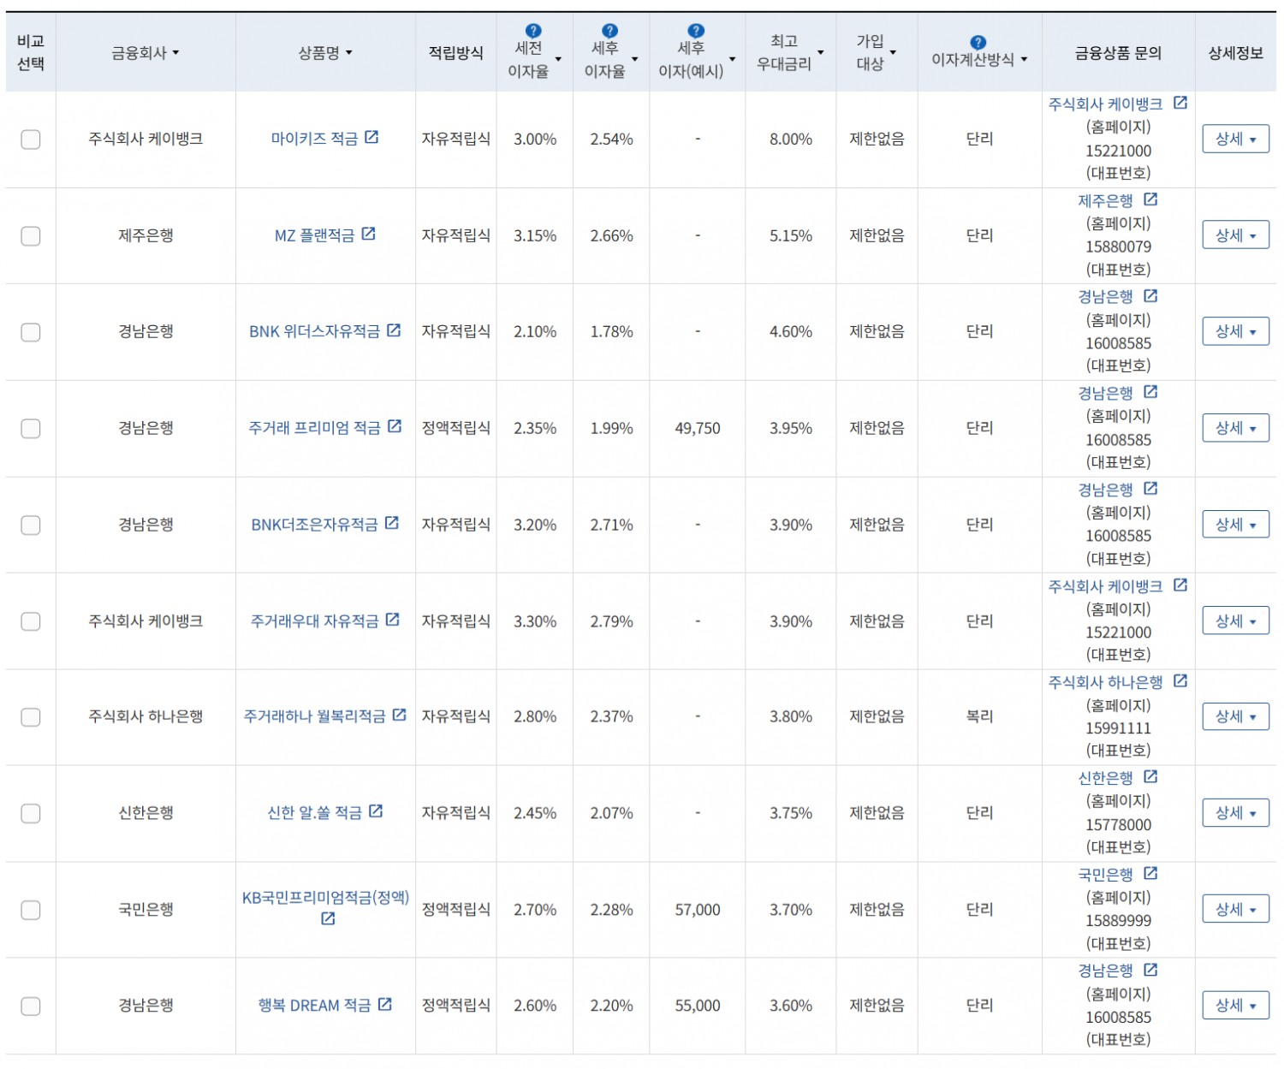Open 주거래하나 월복리적금 product link
The height and width of the screenshot is (1069, 1284).
point(314,716)
